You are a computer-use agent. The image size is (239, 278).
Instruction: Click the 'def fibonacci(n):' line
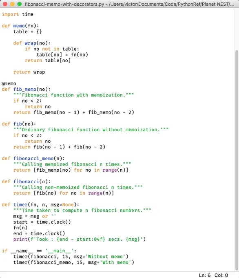tap(26, 182)
